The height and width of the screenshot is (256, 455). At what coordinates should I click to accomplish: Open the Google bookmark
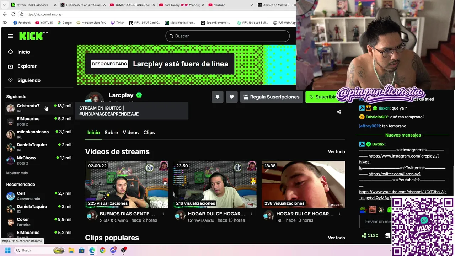click(x=64, y=23)
